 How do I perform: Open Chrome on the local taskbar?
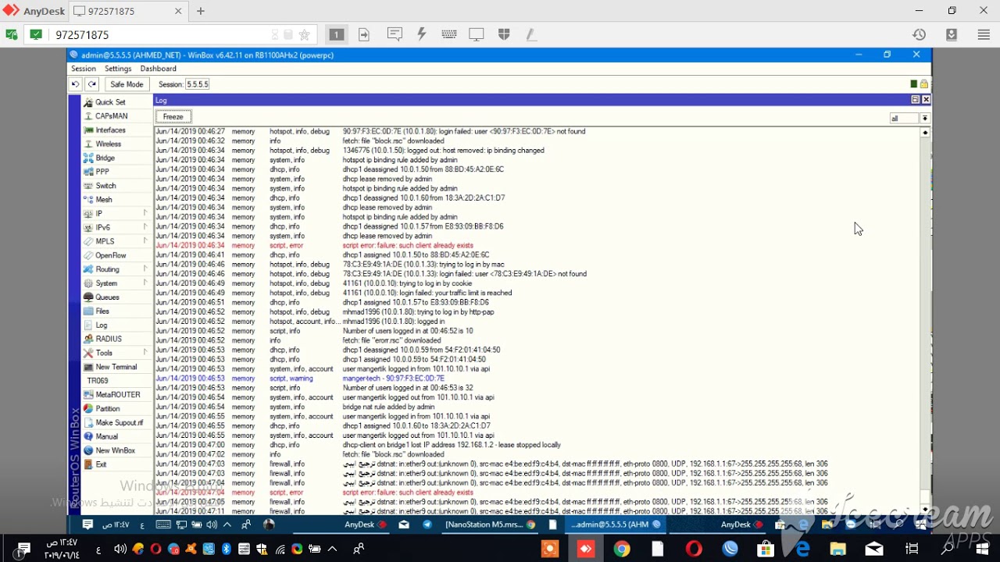point(622,550)
